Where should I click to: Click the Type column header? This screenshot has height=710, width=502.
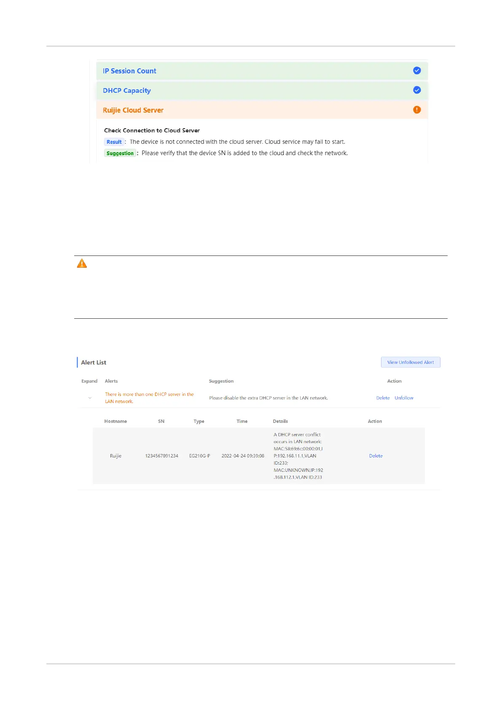pyautogui.click(x=199, y=421)
